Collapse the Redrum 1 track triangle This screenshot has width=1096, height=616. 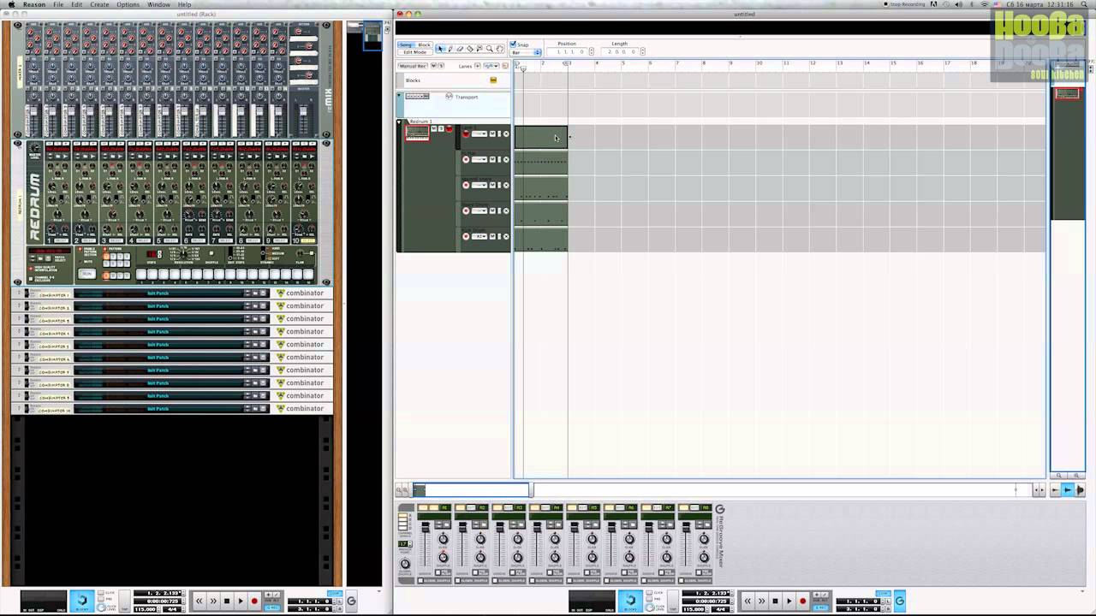pos(399,121)
